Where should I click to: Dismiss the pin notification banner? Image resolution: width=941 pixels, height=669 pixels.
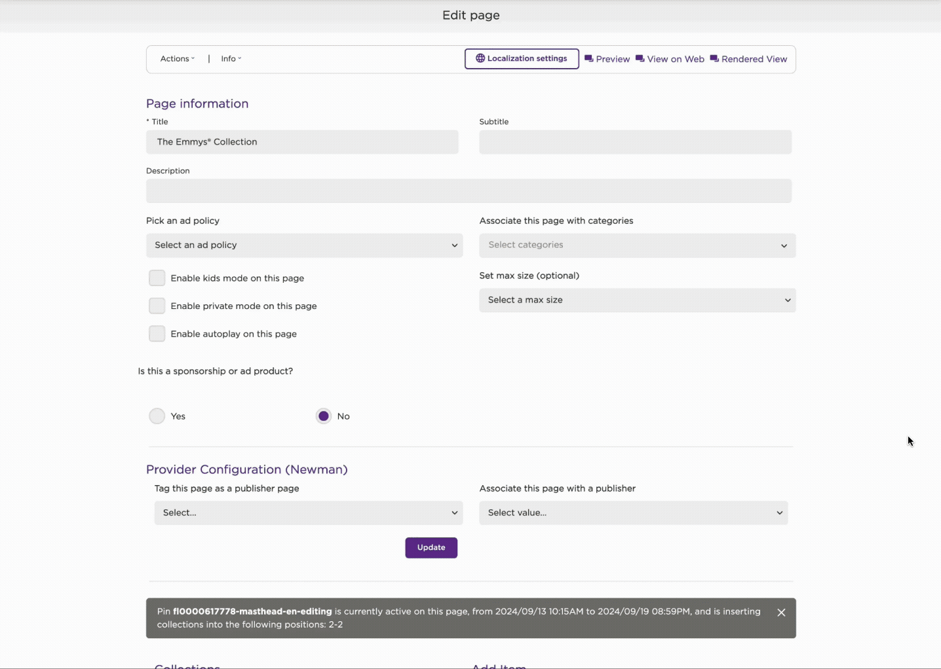pyautogui.click(x=781, y=613)
